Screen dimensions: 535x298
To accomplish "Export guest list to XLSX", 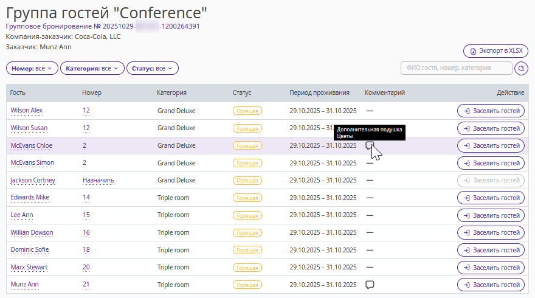I will pyautogui.click(x=496, y=51).
